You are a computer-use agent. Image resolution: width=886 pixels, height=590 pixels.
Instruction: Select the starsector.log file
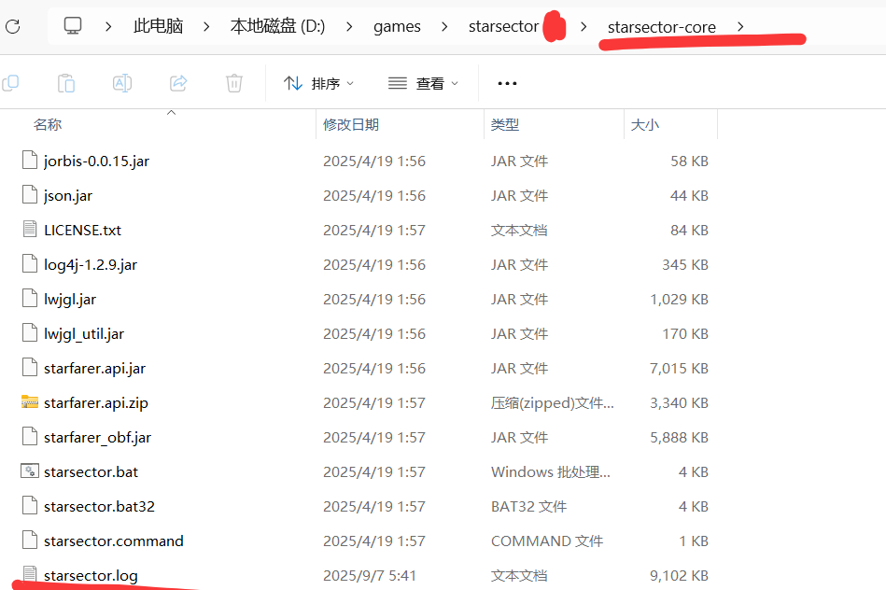91,575
